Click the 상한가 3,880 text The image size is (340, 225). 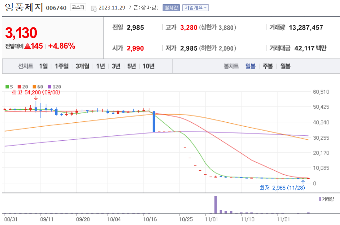pos(217,28)
